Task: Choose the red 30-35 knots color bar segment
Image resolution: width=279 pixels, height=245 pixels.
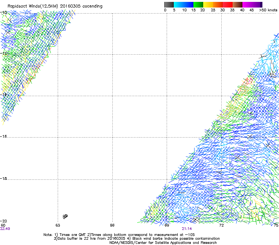Action: click(228, 5)
